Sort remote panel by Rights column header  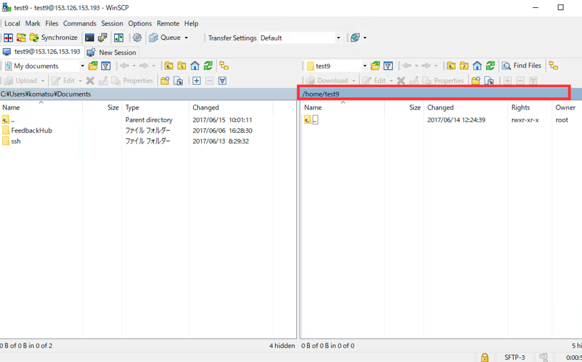tap(530, 107)
